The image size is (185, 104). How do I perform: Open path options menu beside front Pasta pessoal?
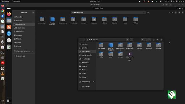click(x=127, y=40)
